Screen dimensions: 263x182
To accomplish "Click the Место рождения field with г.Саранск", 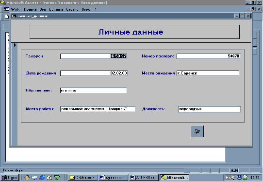I will [x=208, y=73].
